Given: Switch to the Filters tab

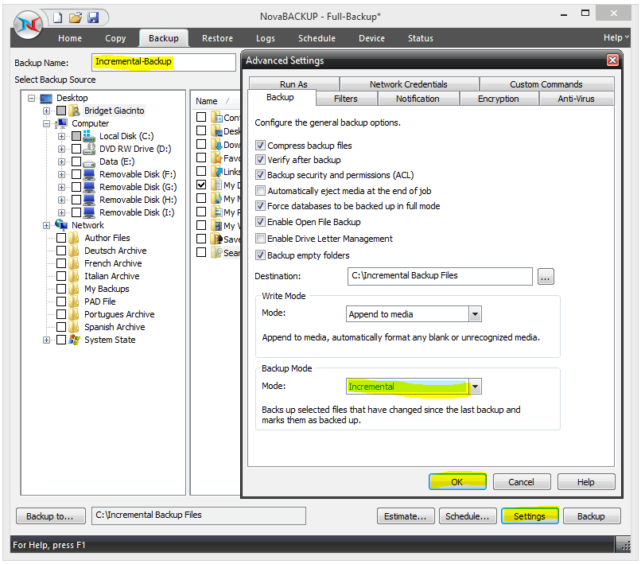Looking at the screenshot, I should point(345,99).
